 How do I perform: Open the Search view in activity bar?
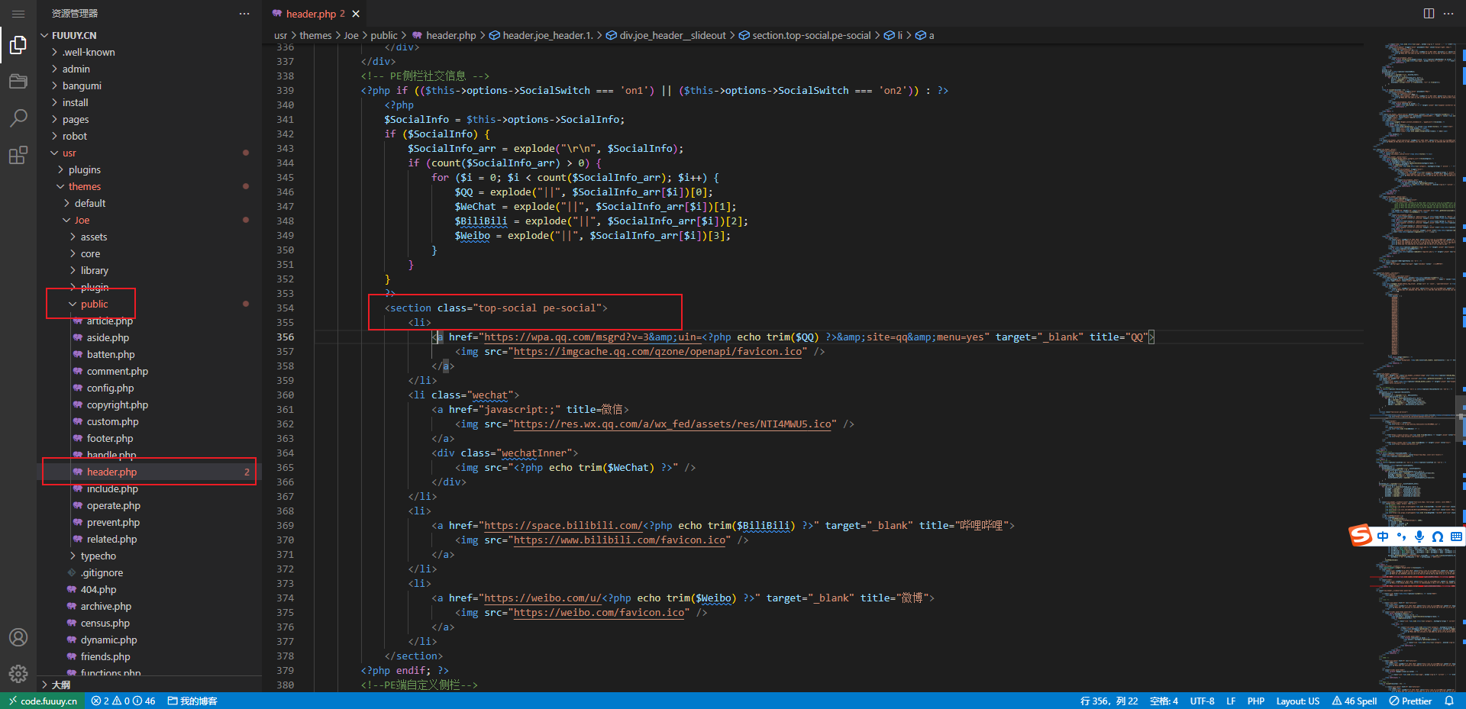click(x=18, y=118)
